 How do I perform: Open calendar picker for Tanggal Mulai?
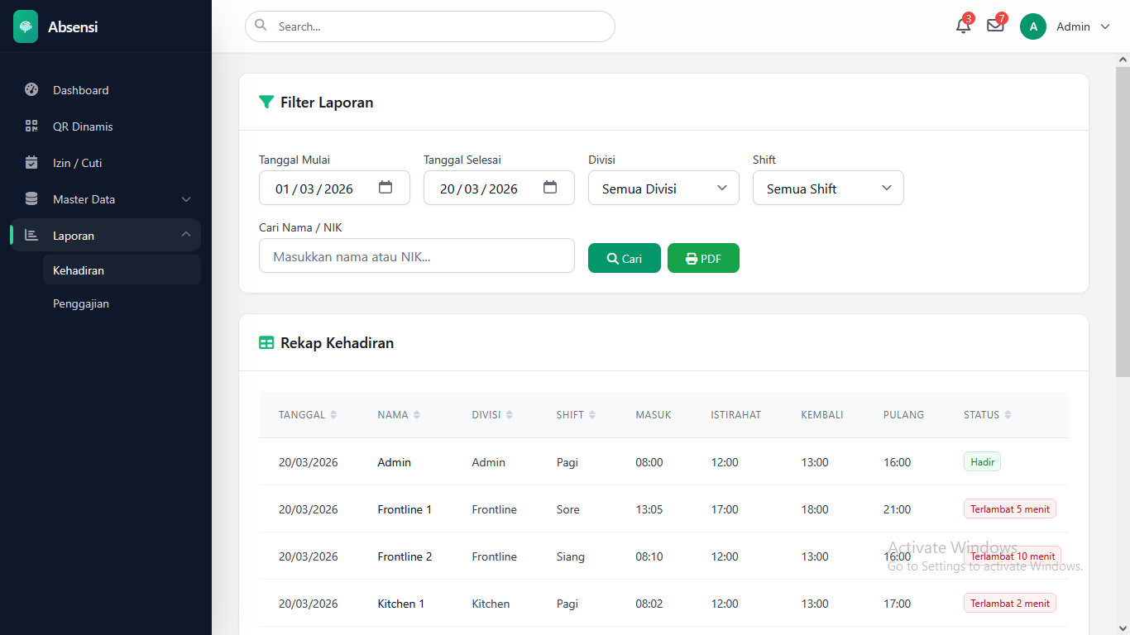click(x=385, y=188)
